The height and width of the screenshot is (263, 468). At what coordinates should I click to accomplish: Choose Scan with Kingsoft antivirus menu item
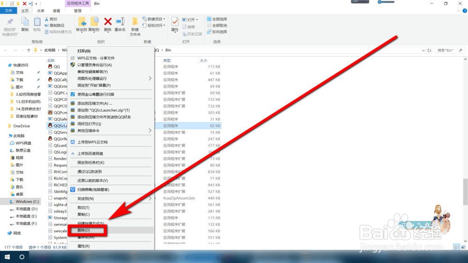click(111, 94)
